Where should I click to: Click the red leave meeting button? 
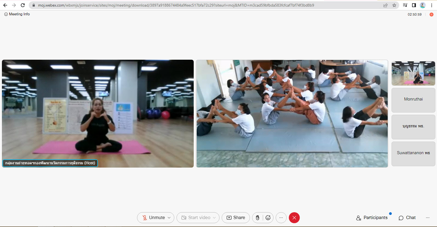(294, 218)
